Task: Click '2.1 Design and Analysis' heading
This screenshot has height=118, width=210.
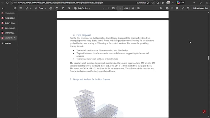Action: click(90, 79)
